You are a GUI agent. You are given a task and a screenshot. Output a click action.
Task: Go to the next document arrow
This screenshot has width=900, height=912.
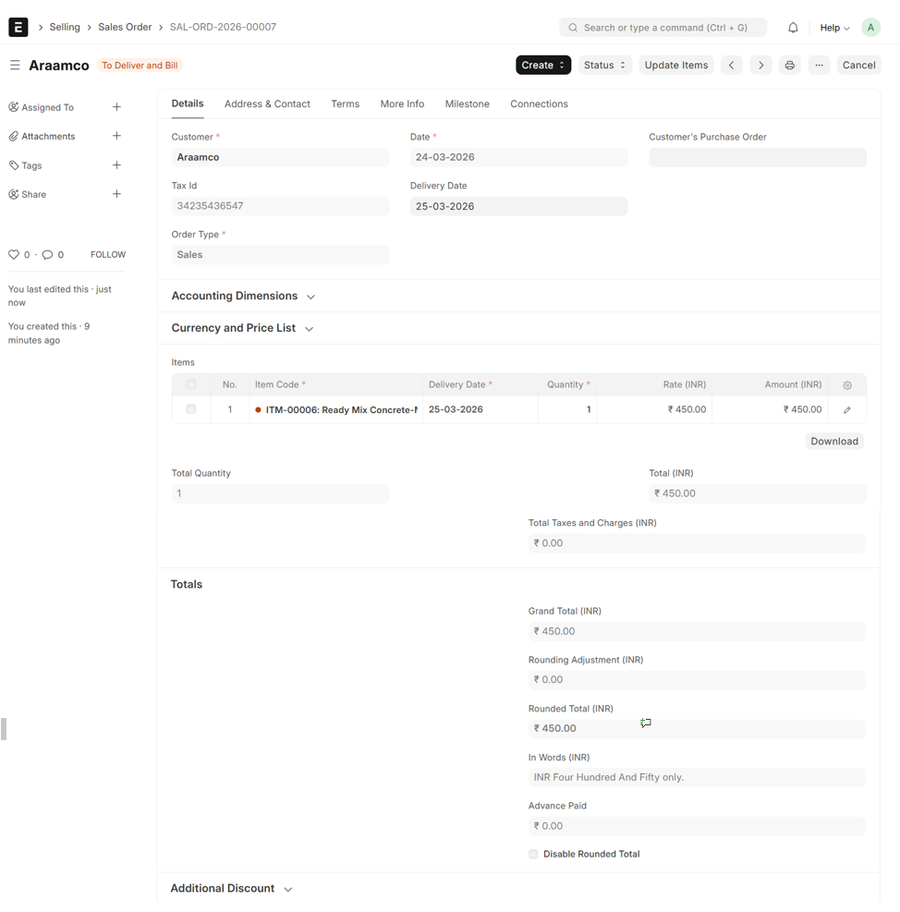point(760,66)
